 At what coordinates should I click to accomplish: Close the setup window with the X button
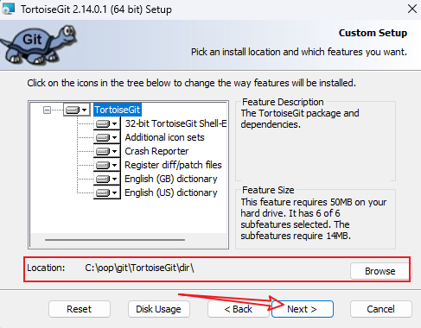click(x=412, y=9)
